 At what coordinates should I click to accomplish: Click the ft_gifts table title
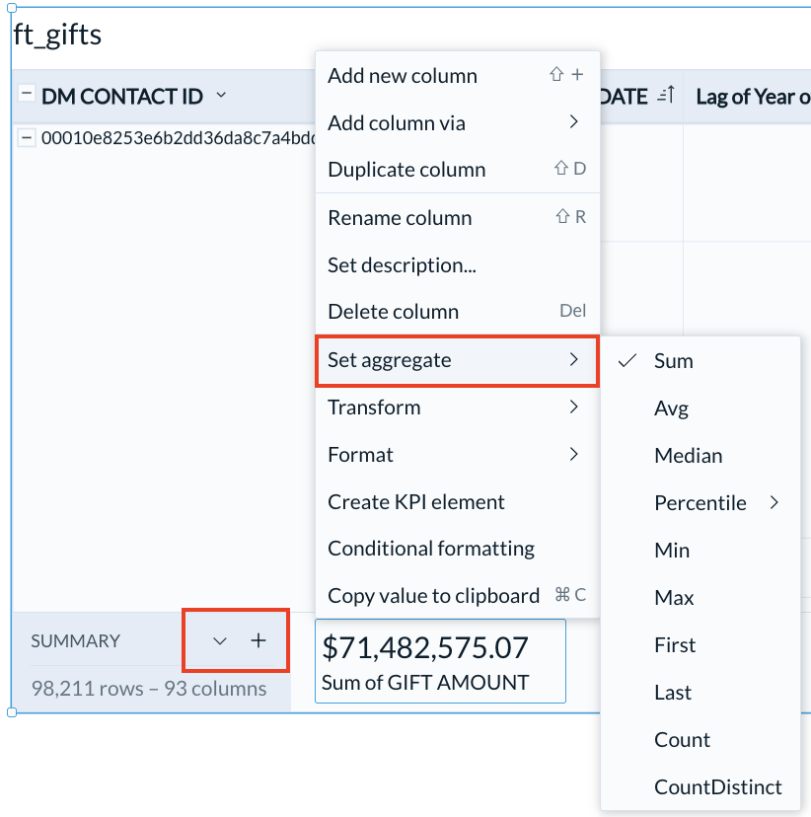[x=57, y=36]
